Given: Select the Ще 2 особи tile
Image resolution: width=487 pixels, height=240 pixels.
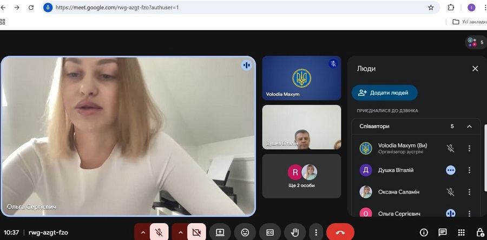Looking at the screenshot, I should (301, 176).
